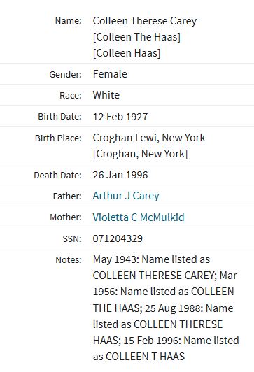Viewport: 254px width, 372px height.
Task: Click the Birth Place: field label
Action: [58, 138]
